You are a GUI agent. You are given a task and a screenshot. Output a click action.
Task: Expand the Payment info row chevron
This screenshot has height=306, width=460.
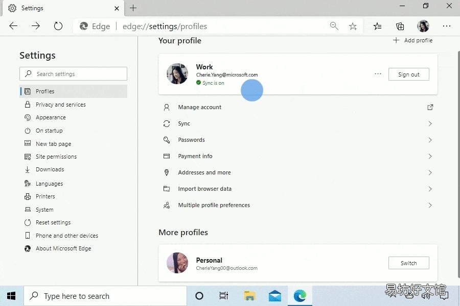pos(430,157)
